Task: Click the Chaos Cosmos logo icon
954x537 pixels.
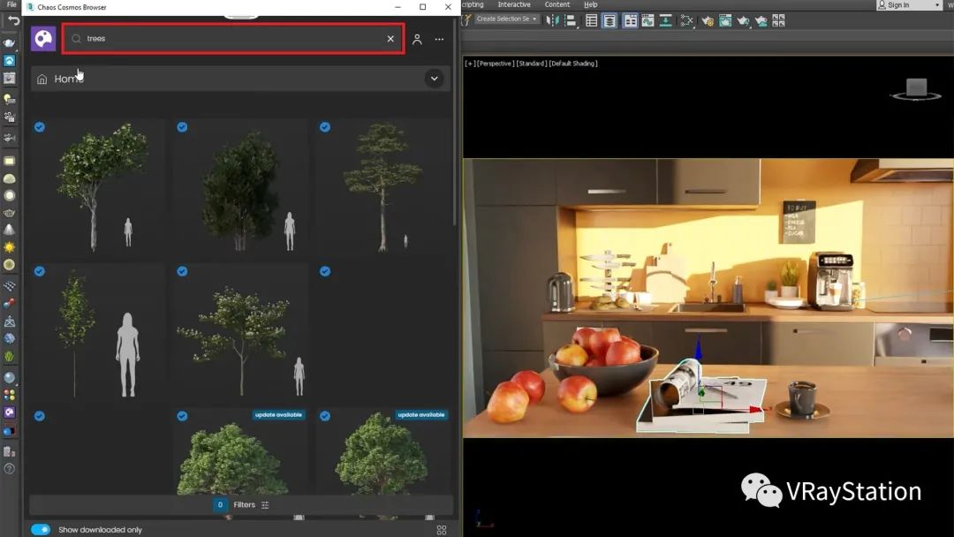Action: [43, 39]
